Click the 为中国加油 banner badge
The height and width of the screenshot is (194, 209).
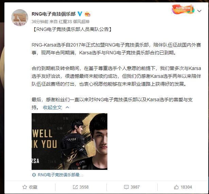pyautogui.click(x=183, y=9)
